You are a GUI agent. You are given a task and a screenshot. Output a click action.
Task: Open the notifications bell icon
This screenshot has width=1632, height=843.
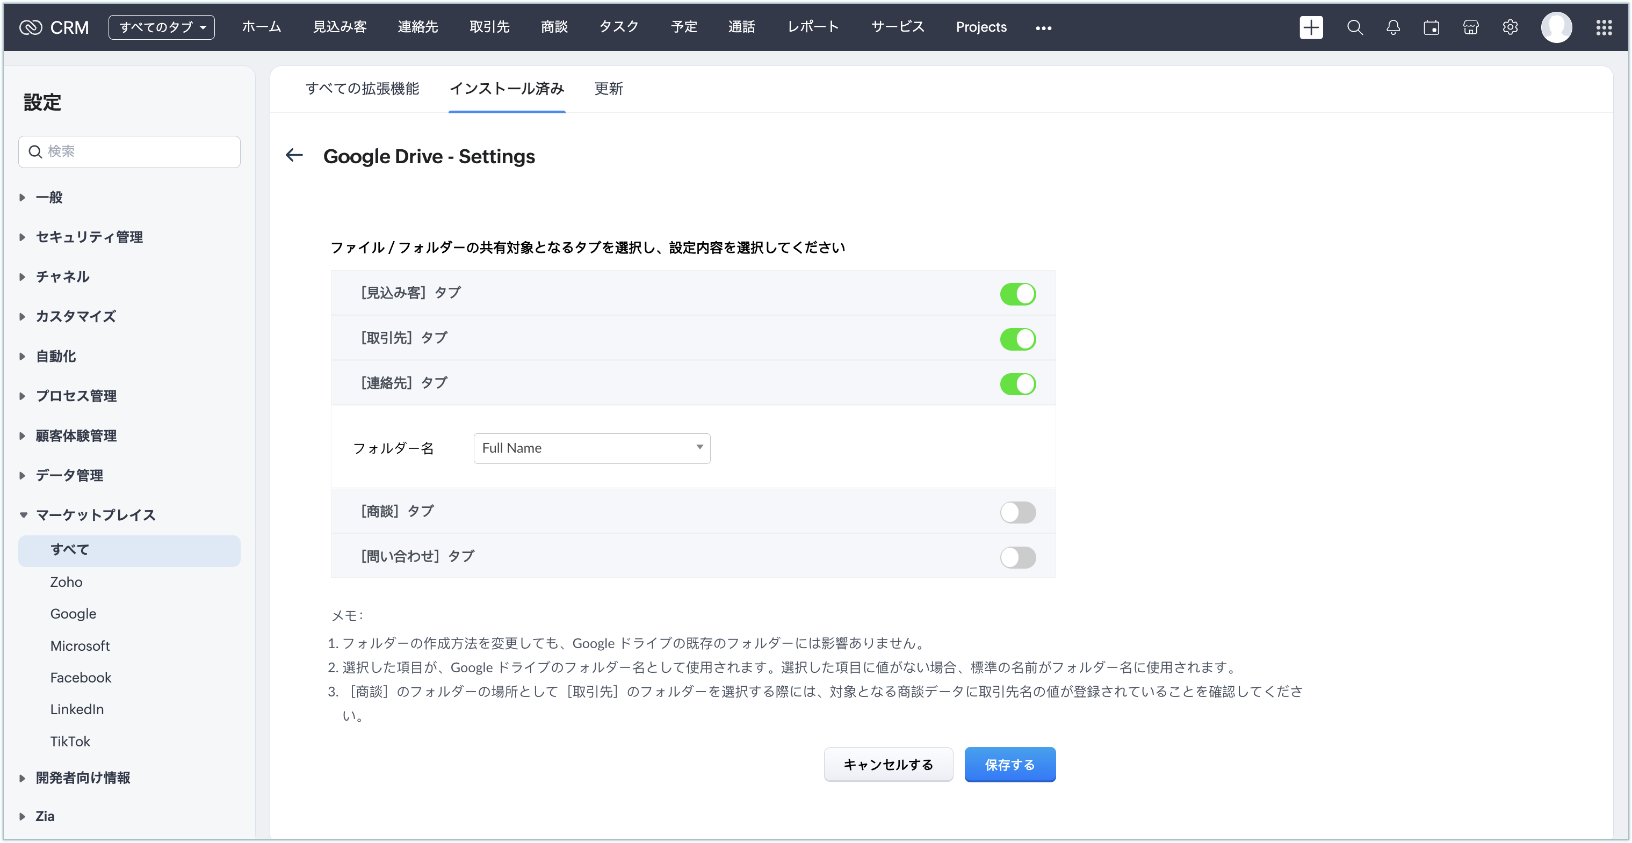(1392, 27)
